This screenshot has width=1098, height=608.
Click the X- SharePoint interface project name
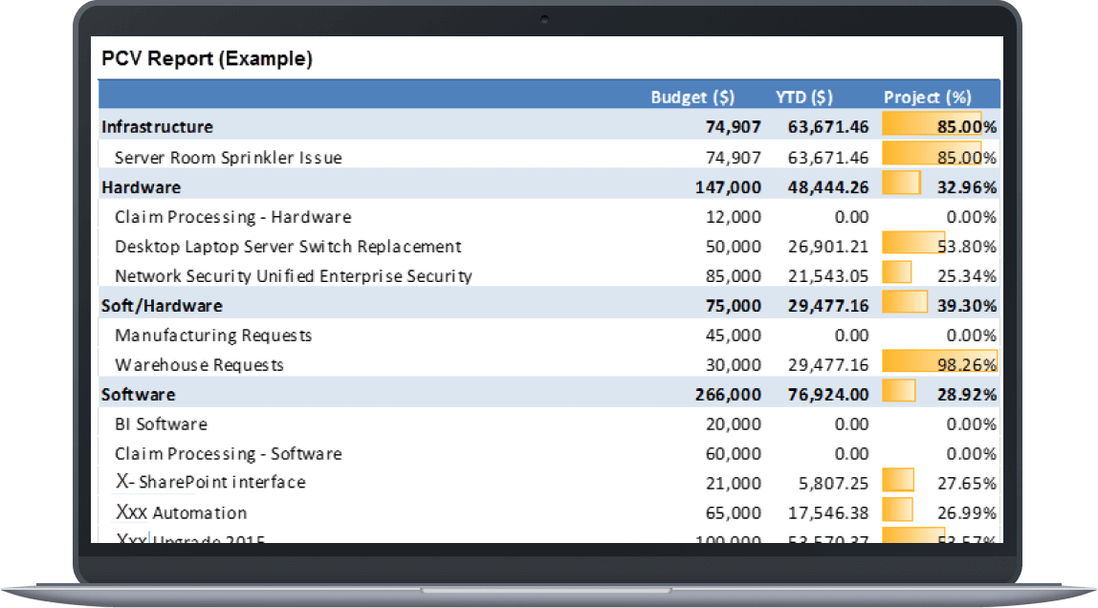click(x=210, y=482)
